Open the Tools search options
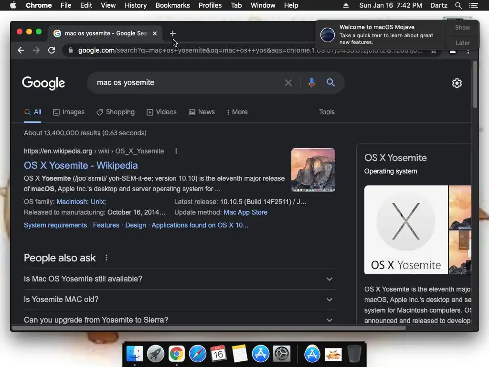489x367 pixels. point(327,112)
